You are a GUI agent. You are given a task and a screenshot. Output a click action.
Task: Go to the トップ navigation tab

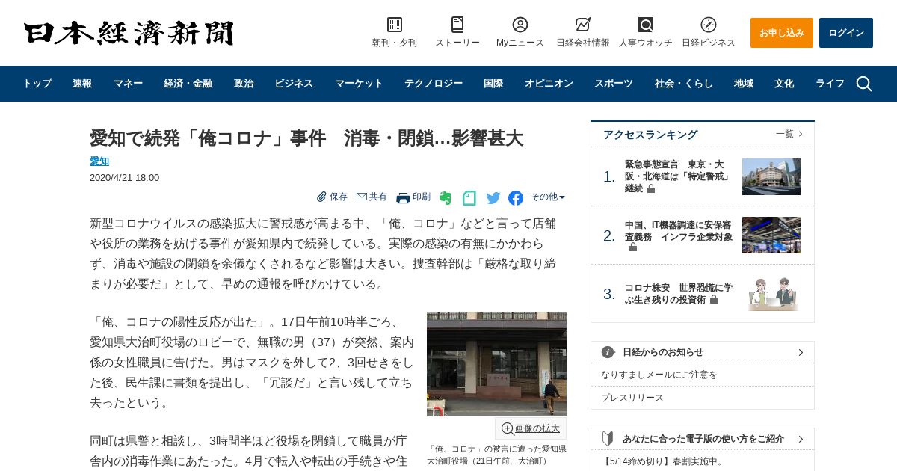point(37,84)
